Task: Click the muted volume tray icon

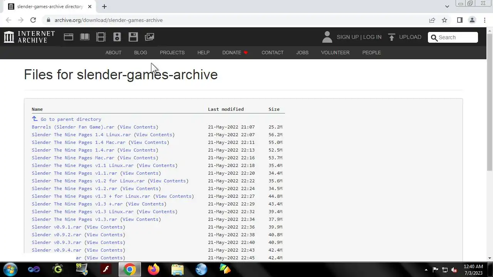Action: [x=454, y=270]
